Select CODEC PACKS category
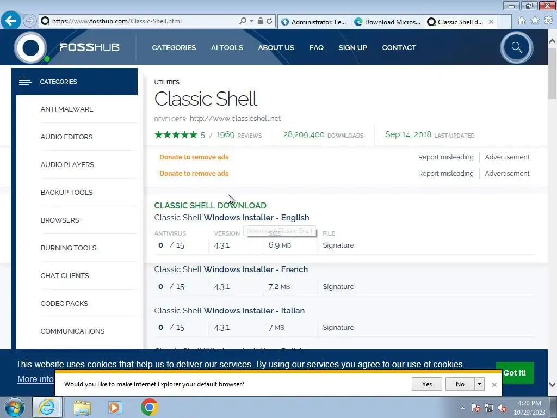The width and height of the screenshot is (557, 418). click(64, 303)
